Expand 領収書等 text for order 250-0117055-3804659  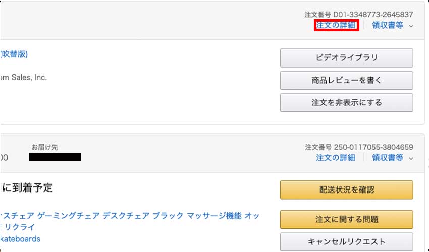[x=388, y=158]
